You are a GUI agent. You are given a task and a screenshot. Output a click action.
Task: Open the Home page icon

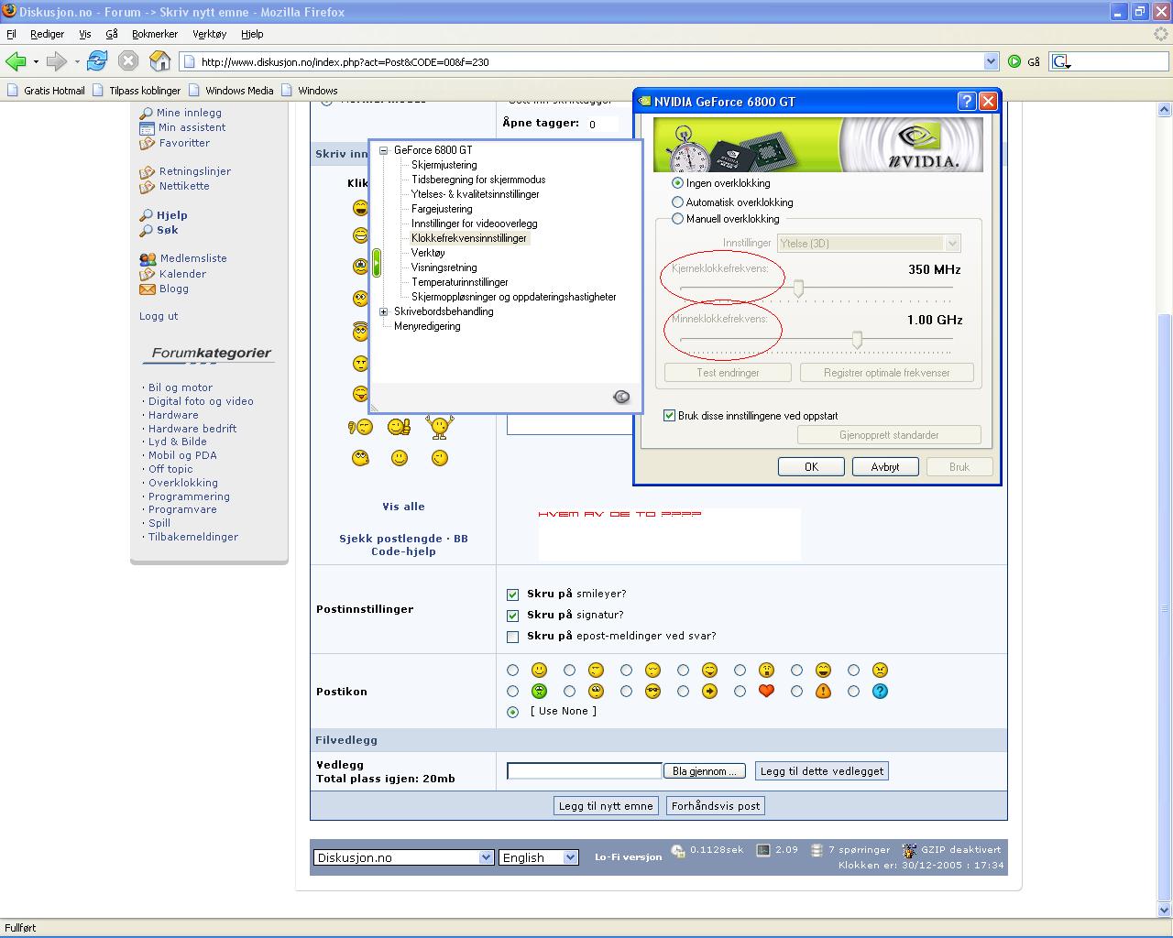pos(159,61)
